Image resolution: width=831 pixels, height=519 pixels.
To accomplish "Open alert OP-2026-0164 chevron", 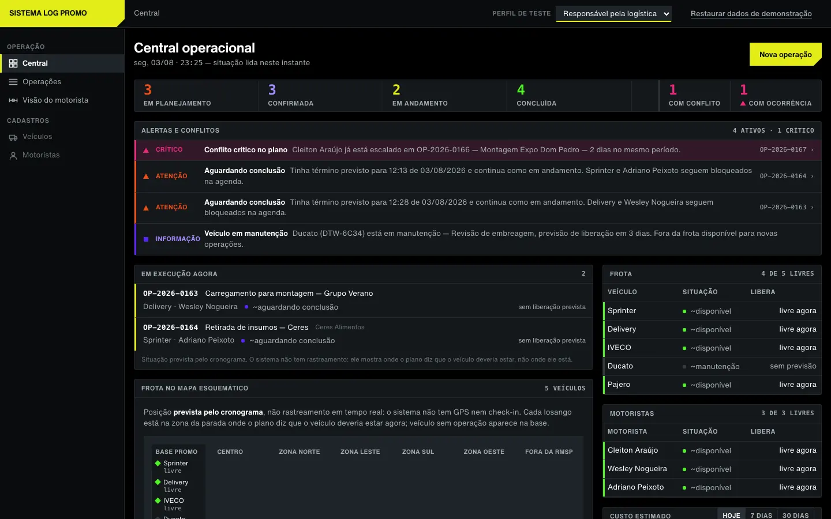I will tap(813, 176).
